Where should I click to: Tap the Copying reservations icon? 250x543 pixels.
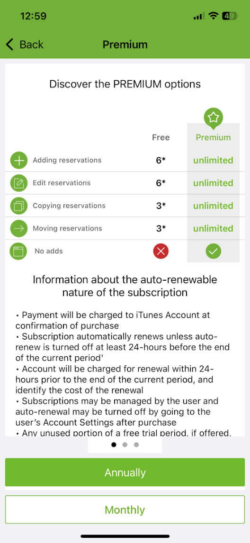[18, 206]
